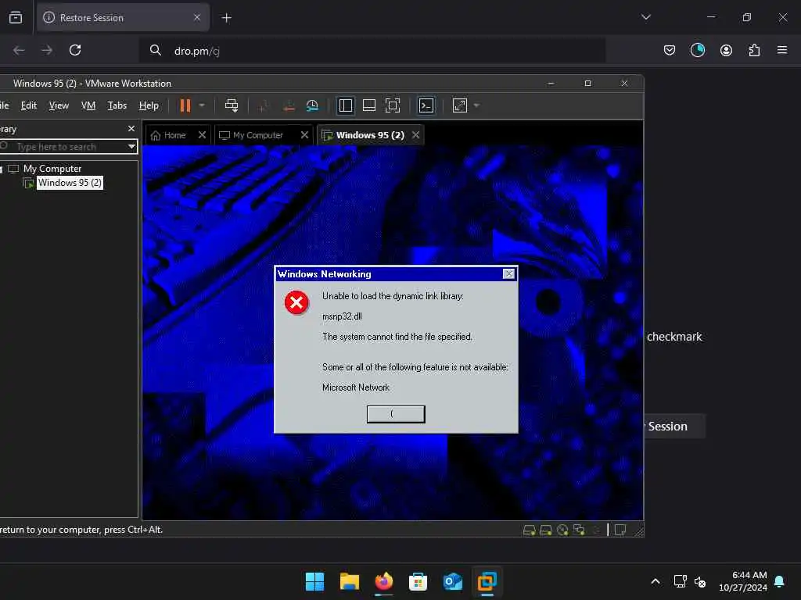Click the message log status bar icon
Screen dimensions: 801x600
point(620,530)
